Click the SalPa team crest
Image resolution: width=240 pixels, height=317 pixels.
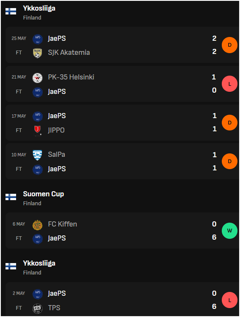pos(37,155)
